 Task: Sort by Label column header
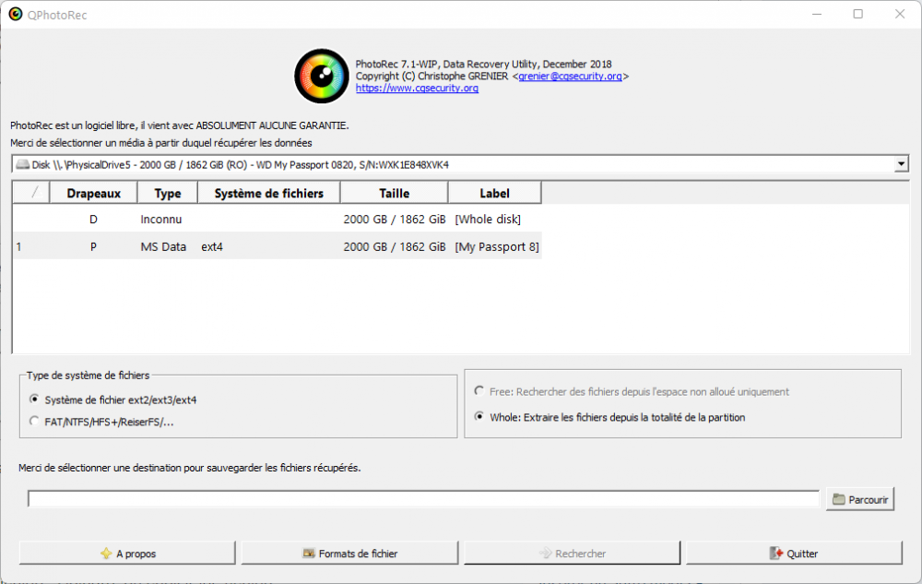point(494,193)
